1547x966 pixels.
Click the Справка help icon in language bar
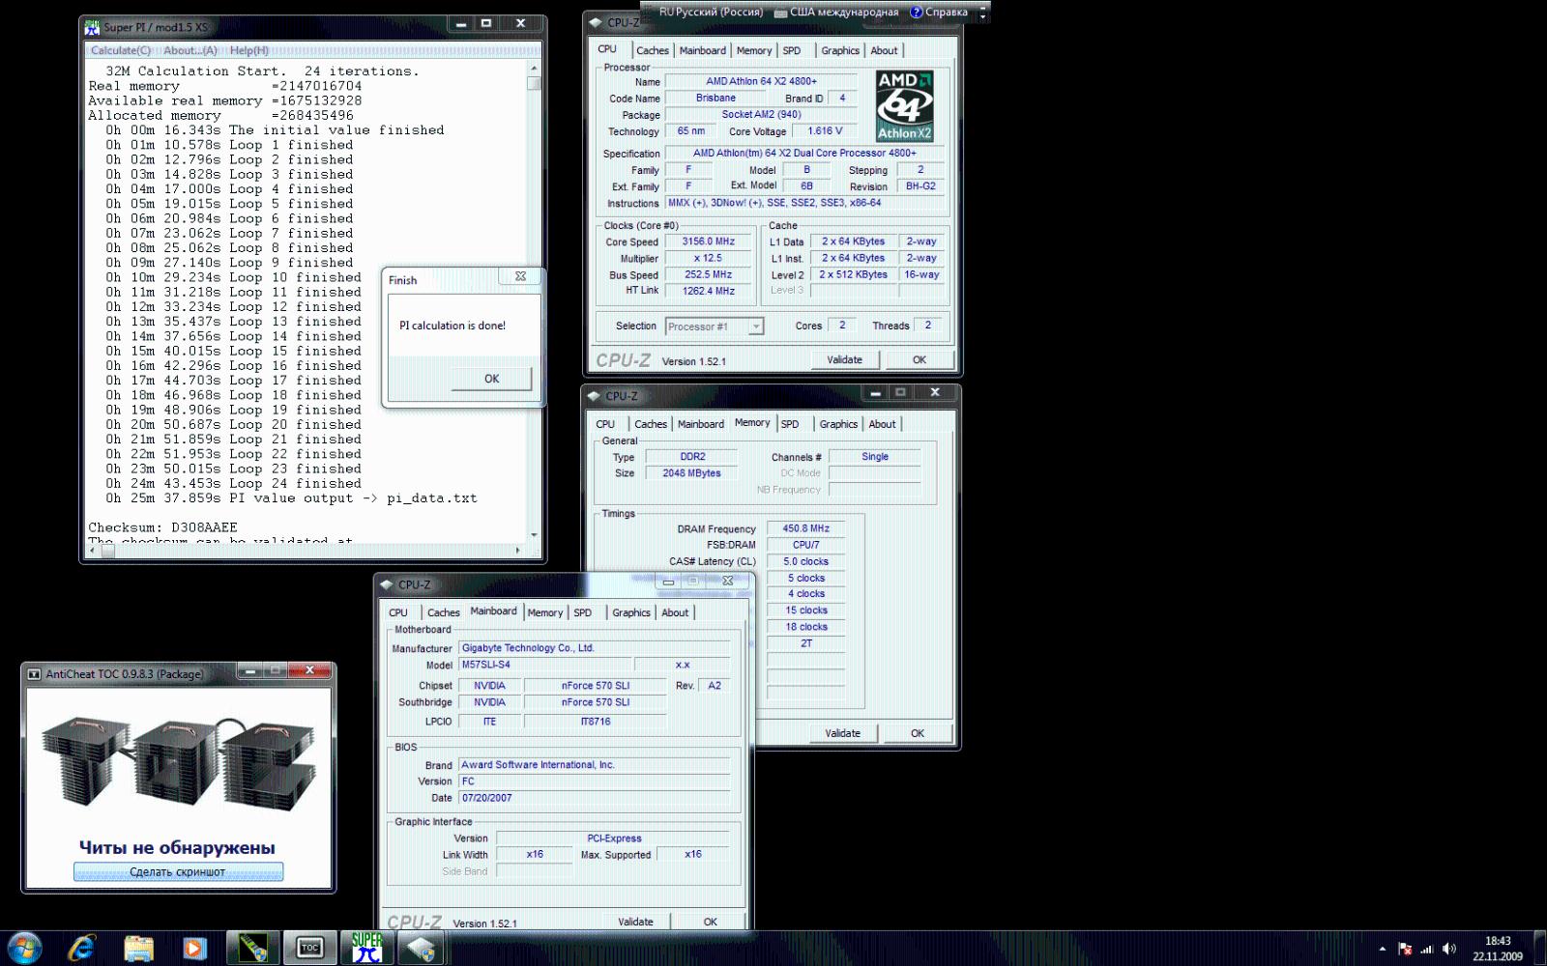pyautogui.click(x=917, y=13)
